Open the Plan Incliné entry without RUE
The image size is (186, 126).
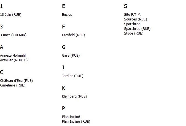[71, 117]
